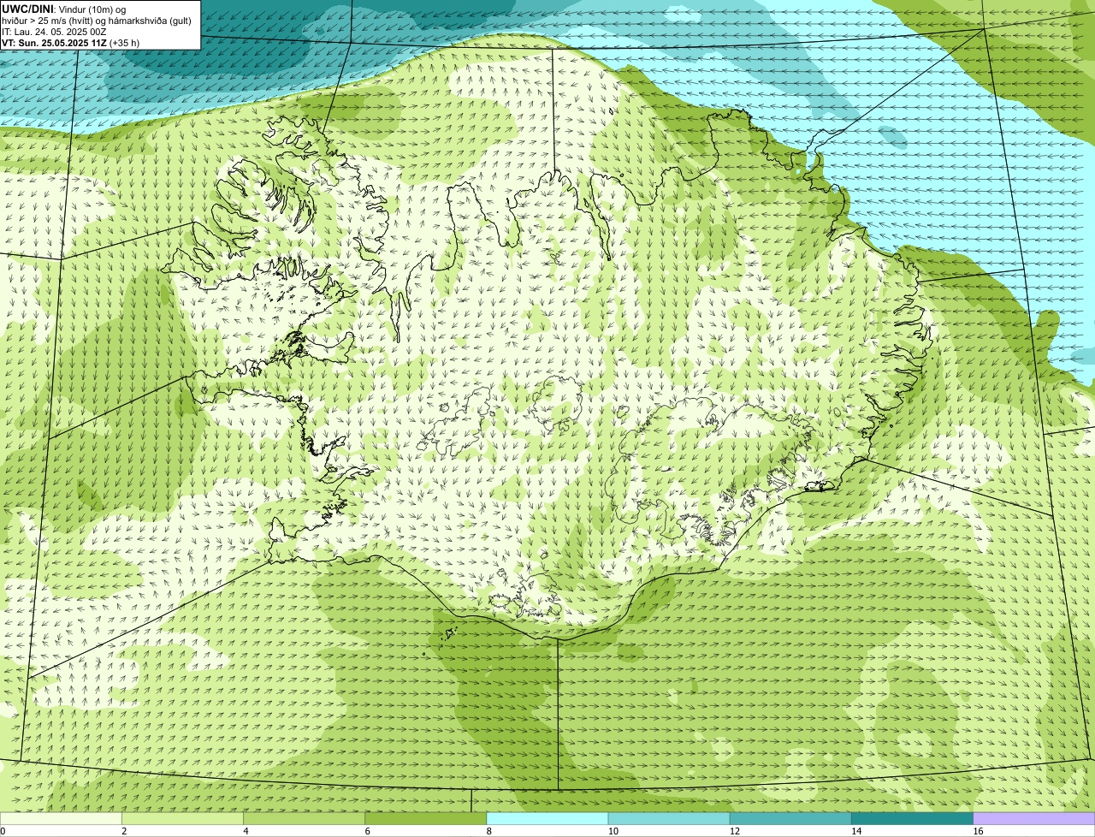Click the scale tick label "12"

click(x=735, y=831)
